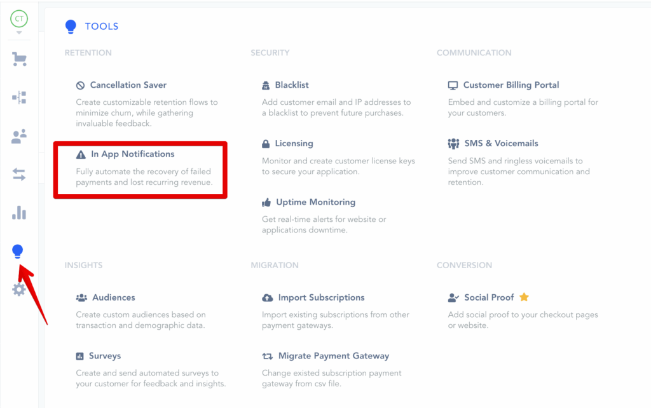Open the bar chart reports icon
The height and width of the screenshot is (408, 651).
point(19,213)
